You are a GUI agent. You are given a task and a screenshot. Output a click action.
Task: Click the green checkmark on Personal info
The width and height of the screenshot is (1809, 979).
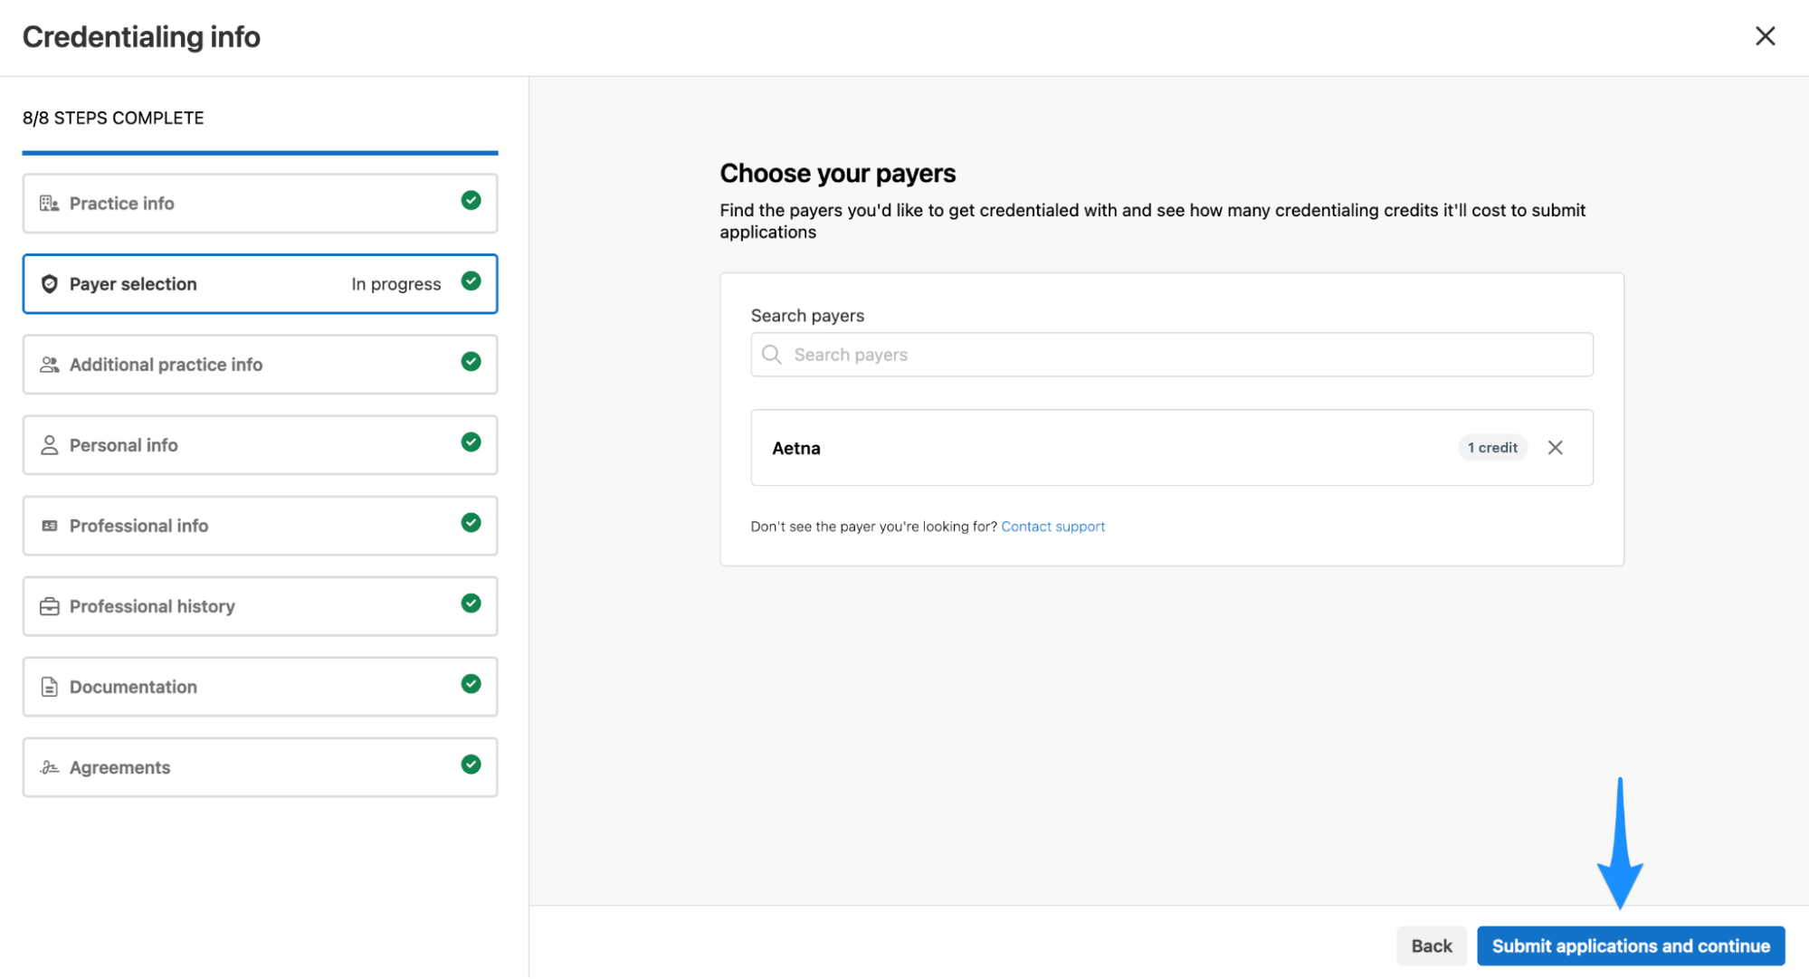coord(471,442)
